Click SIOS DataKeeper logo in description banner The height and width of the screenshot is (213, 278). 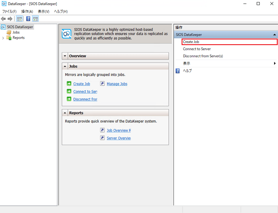click(x=67, y=34)
